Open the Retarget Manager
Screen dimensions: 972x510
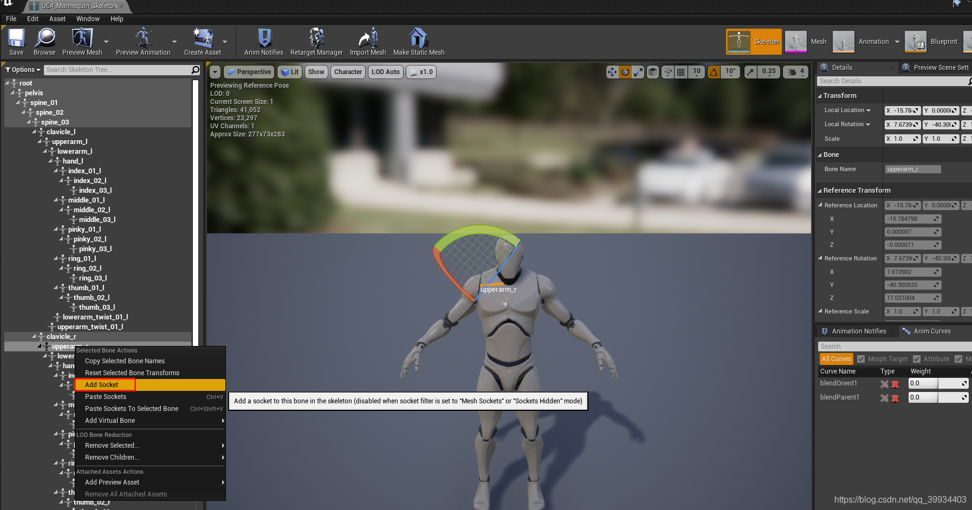316,42
